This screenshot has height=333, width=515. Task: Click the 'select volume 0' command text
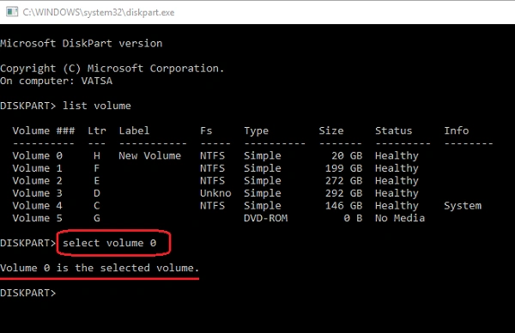(109, 243)
